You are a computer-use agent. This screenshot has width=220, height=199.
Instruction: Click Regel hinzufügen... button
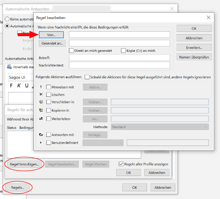[24, 164]
